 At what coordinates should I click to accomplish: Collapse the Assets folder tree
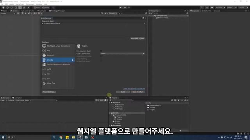point(110,113)
